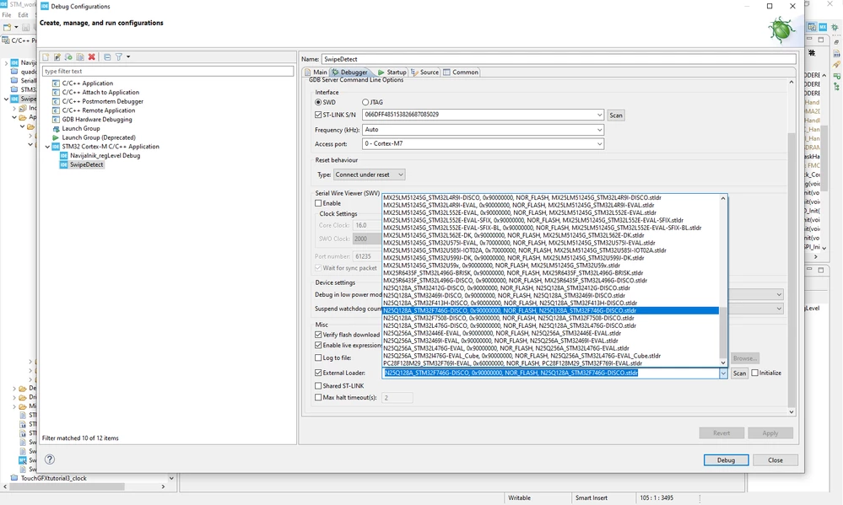843x505 pixels.
Task: Switch to the Common tab
Action: tap(460, 72)
